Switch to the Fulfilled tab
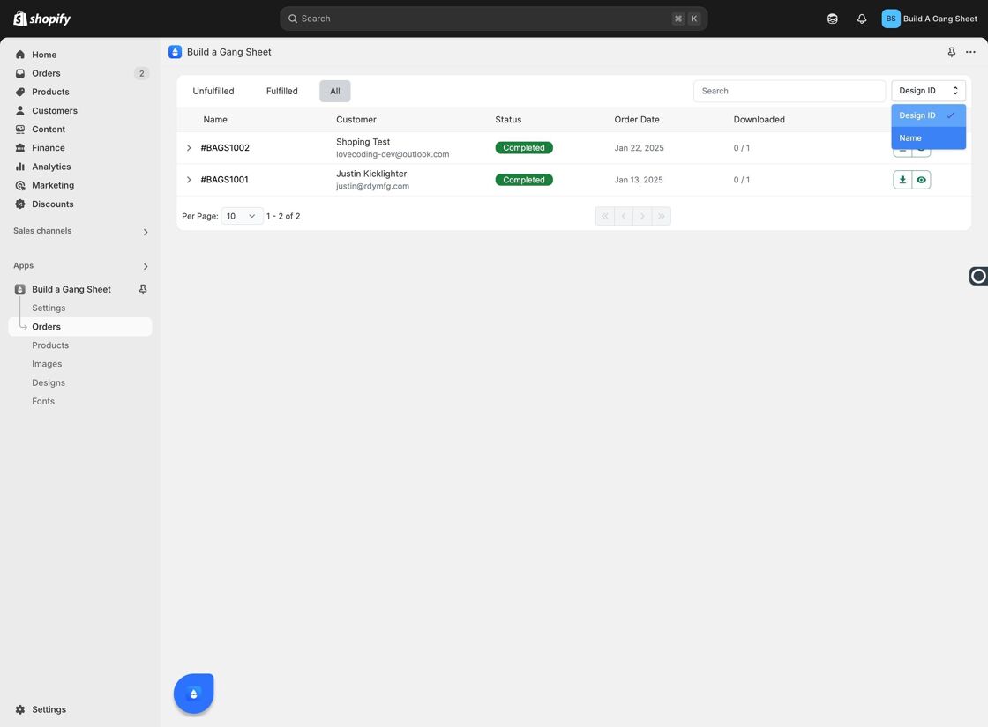The width and height of the screenshot is (988, 727). [281, 91]
